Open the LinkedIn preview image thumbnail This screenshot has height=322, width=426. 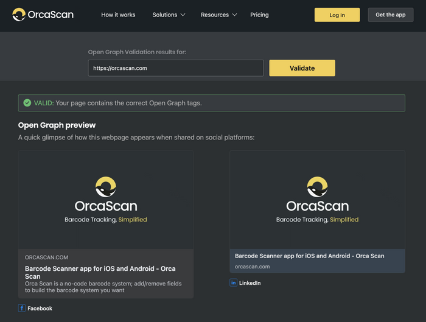click(x=317, y=200)
